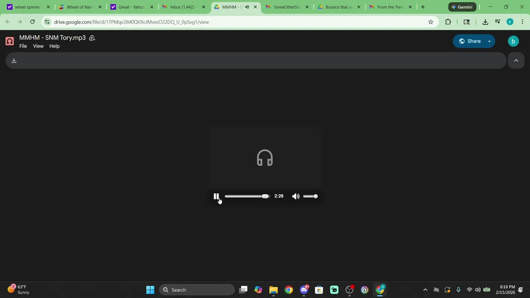
Task: Open the Help menu
Action: coord(54,46)
